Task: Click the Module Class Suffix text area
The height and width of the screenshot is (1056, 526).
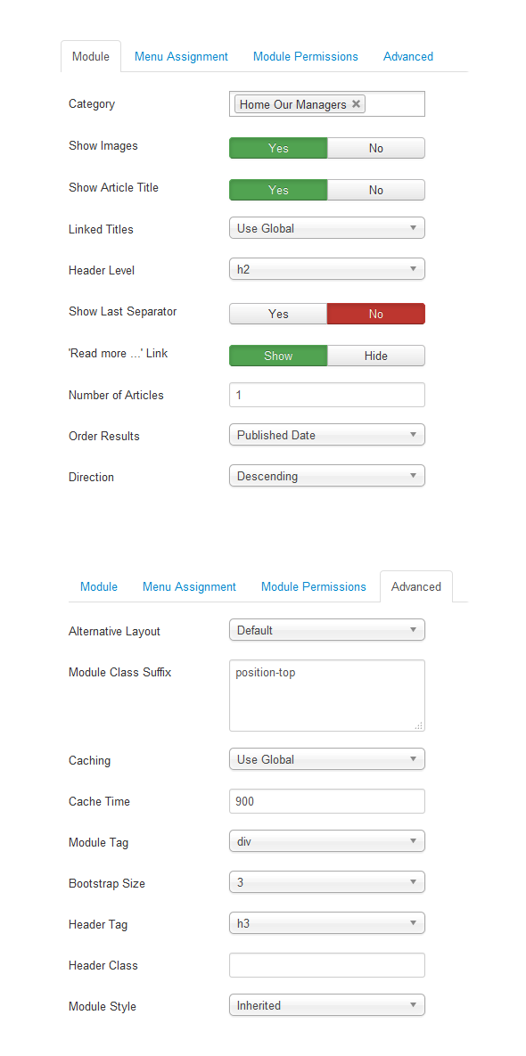Action: pos(327,696)
